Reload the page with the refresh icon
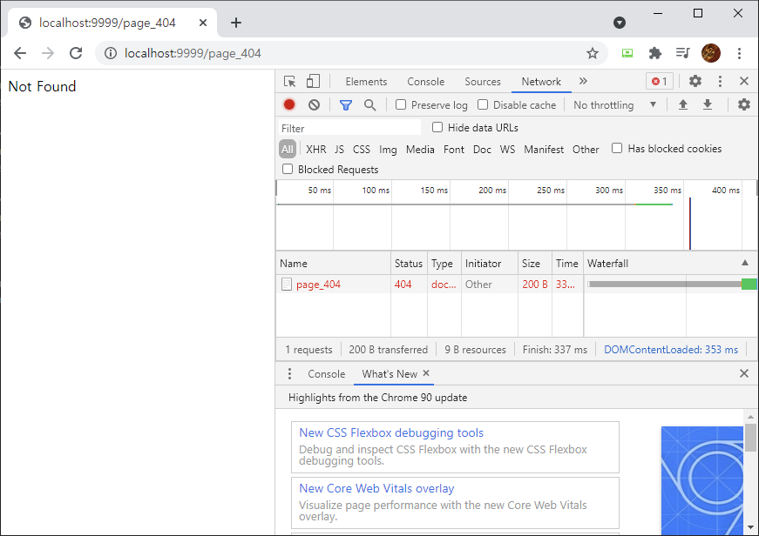The width and height of the screenshot is (759, 536). click(x=76, y=53)
